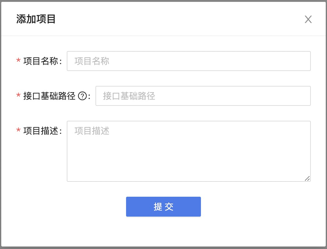Click the blue 提交 button label
The image size is (327, 249).
coord(163,206)
